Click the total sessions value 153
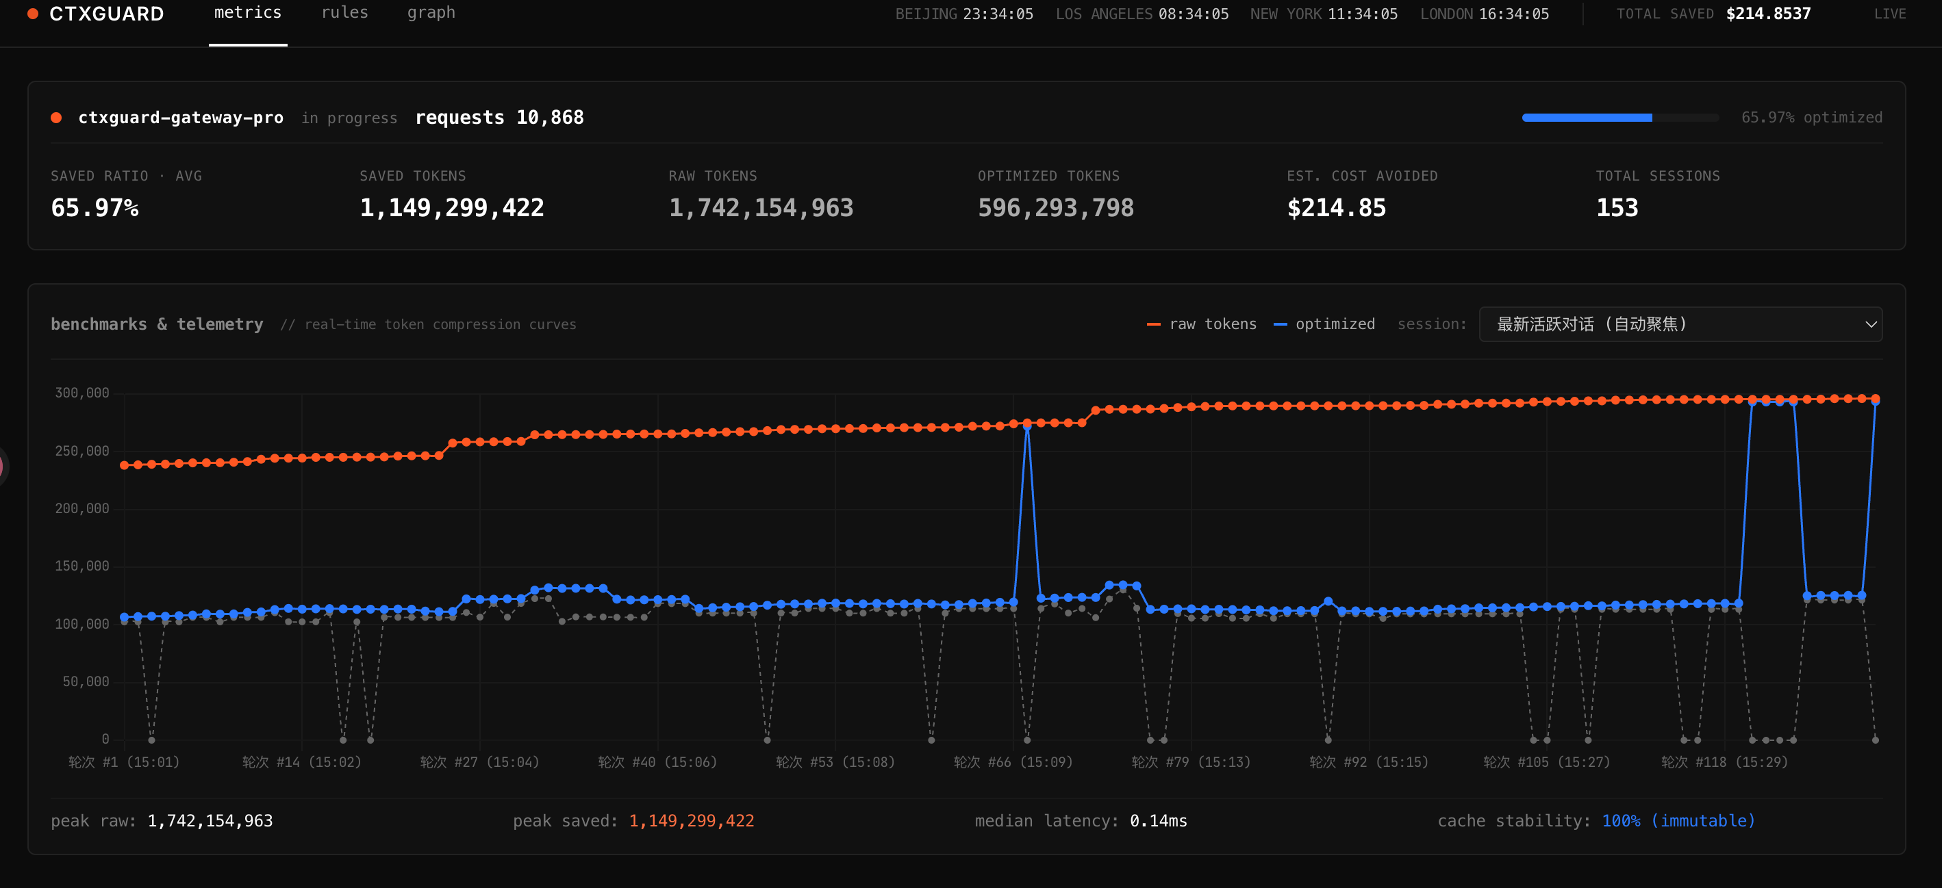 (1617, 208)
